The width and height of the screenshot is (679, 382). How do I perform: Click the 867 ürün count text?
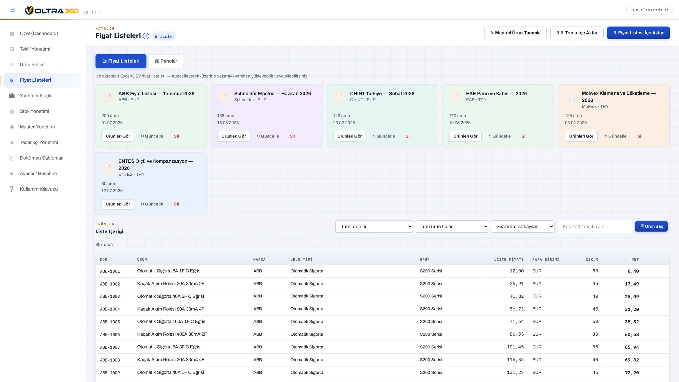point(104,244)
